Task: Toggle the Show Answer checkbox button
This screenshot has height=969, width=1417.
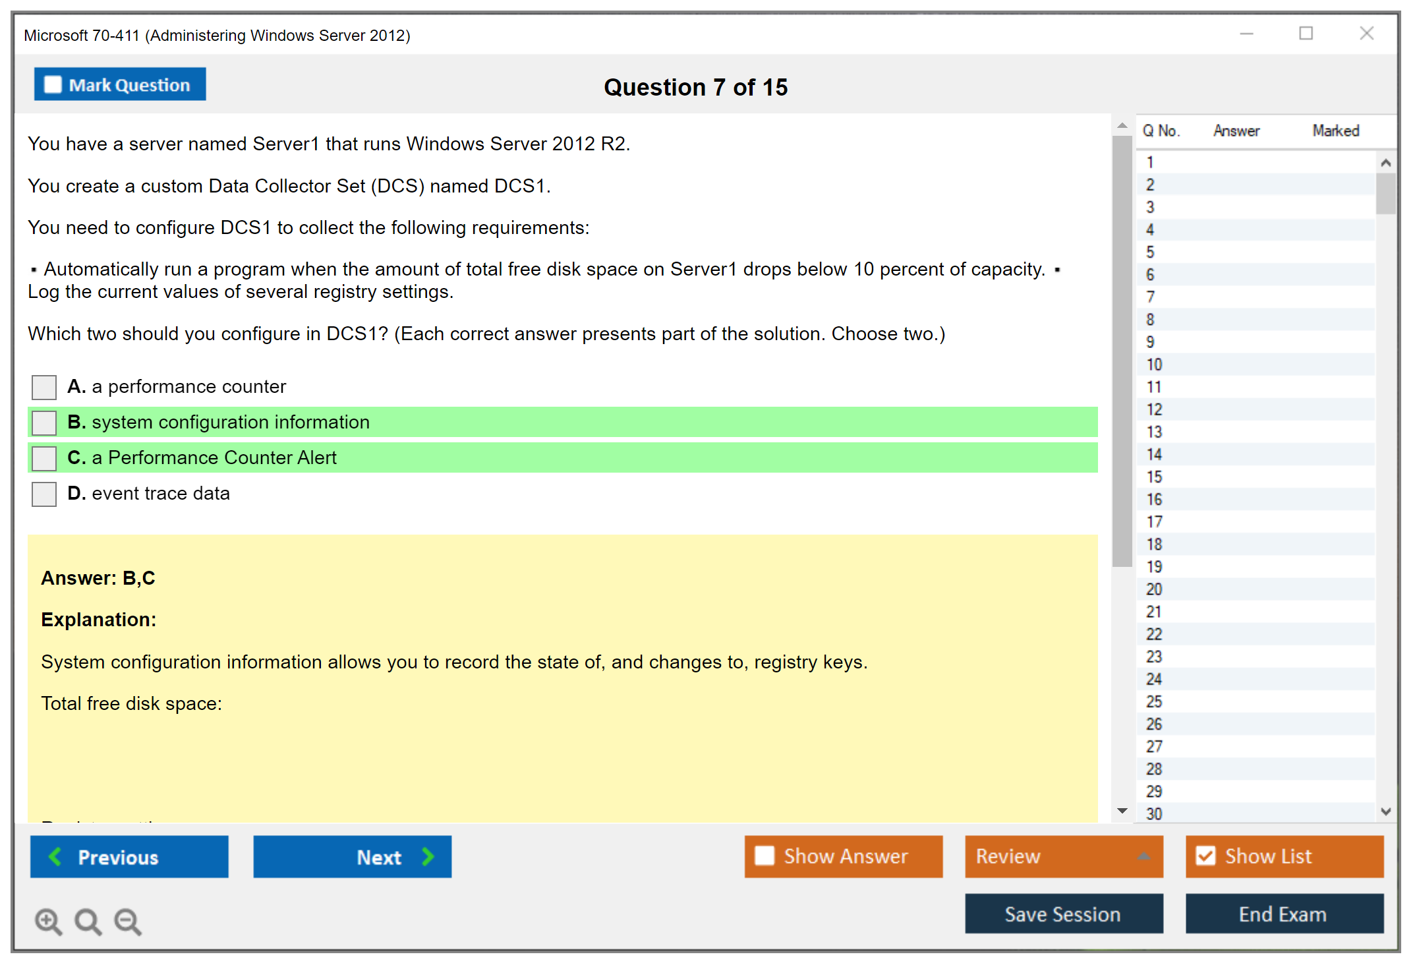Action: pos(765,856)
